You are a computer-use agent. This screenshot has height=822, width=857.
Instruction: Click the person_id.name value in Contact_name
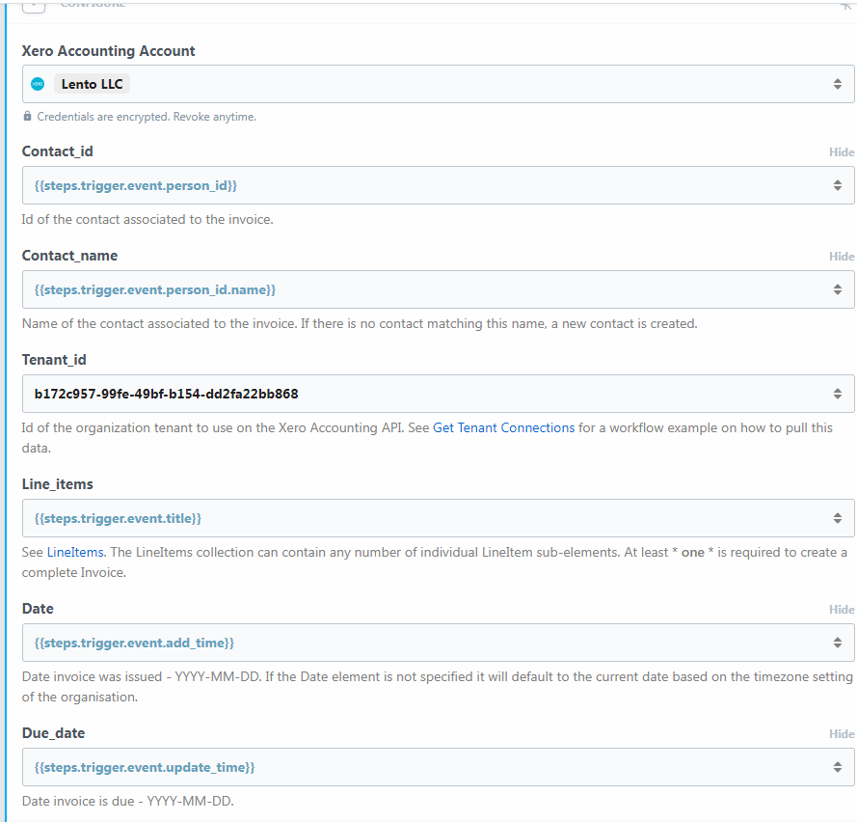tap(154, 289)
